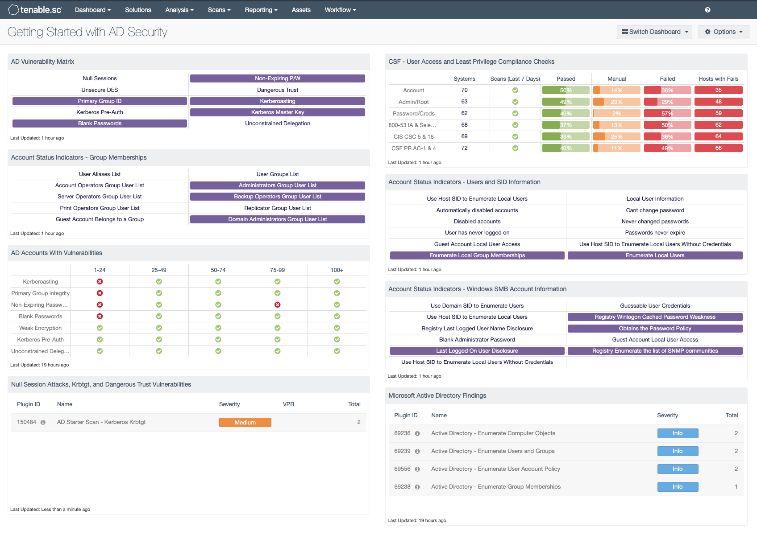
Task: Click CIS CSC 5 & 16 scans check icon
Action: click(515, 136)
